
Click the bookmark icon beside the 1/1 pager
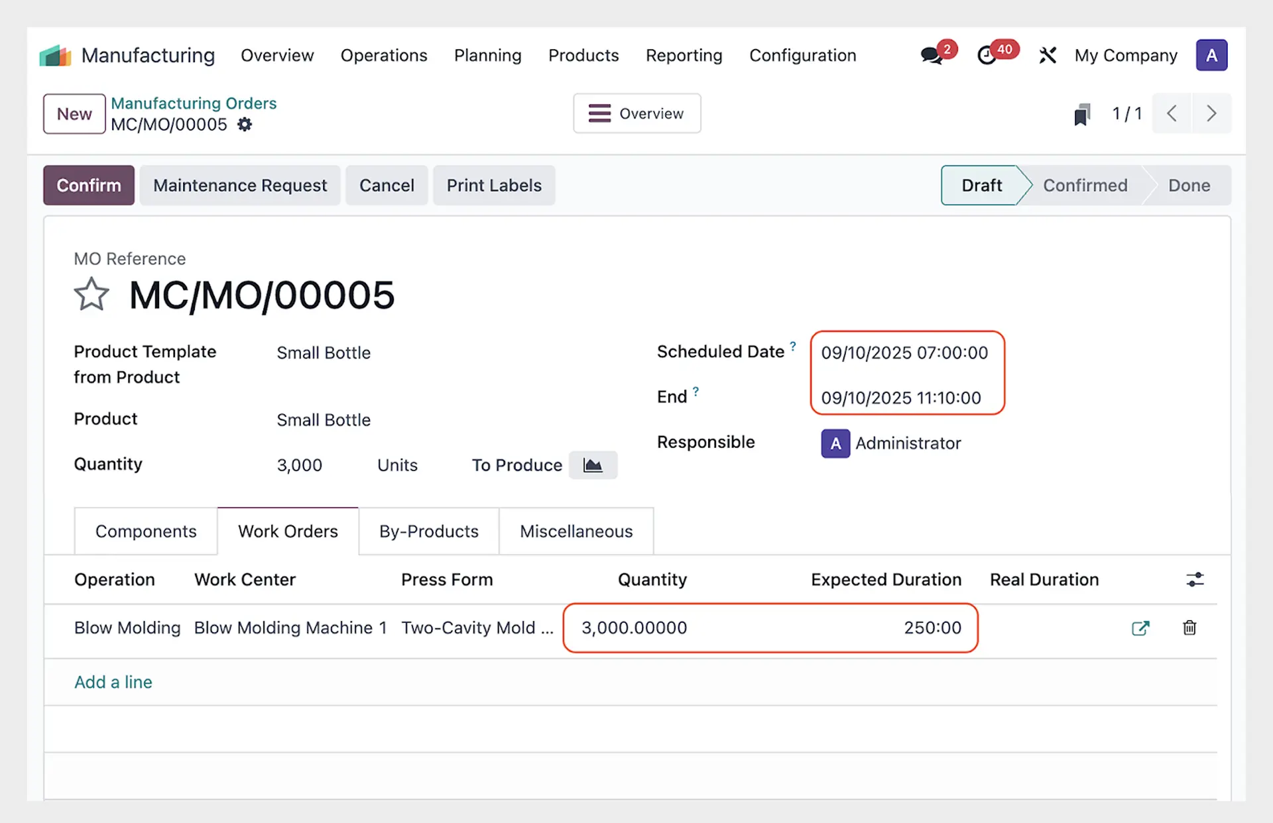(1082, 114)
